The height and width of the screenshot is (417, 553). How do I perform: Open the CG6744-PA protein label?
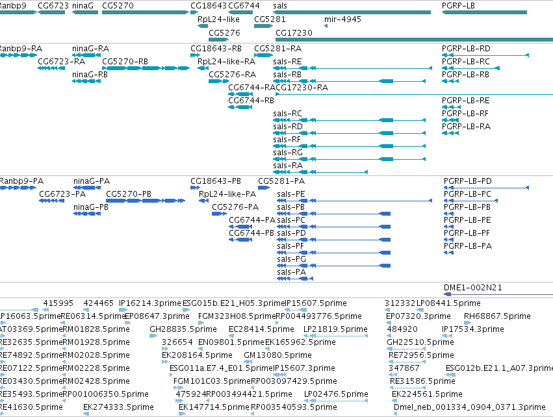(252, 220)
